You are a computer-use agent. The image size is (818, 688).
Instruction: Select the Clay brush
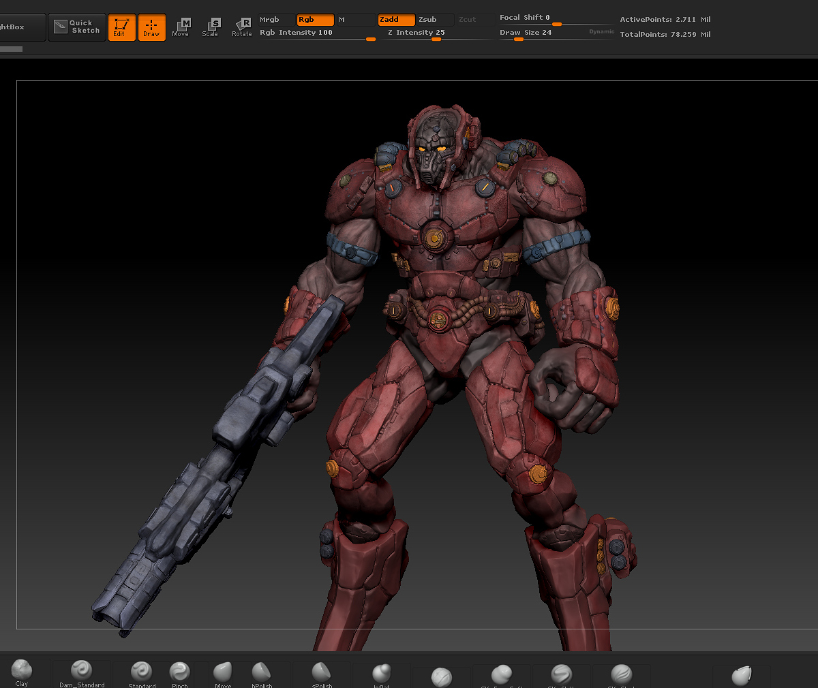click(22, 673)
